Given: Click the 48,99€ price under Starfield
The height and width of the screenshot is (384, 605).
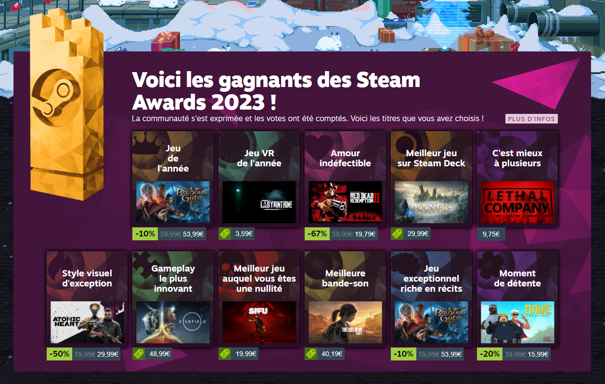Looking at the screenshot, I should point(160,354).
